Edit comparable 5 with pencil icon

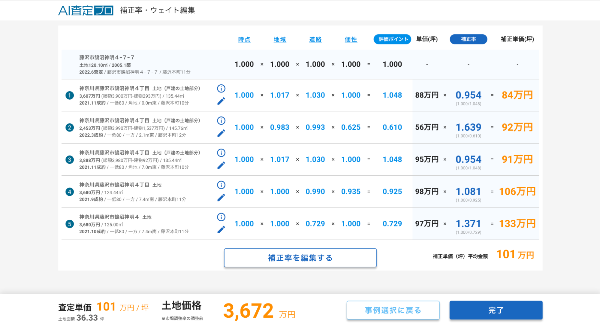coord(221,230)
